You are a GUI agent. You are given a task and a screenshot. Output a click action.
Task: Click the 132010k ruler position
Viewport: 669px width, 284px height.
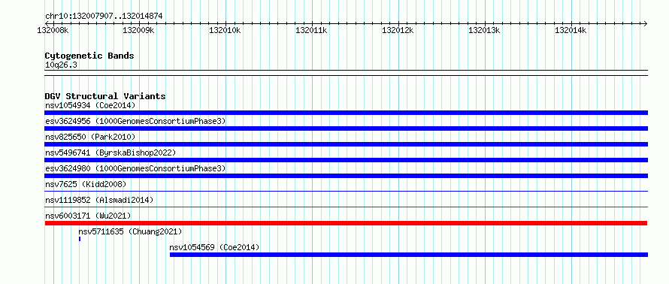point(225,30)
